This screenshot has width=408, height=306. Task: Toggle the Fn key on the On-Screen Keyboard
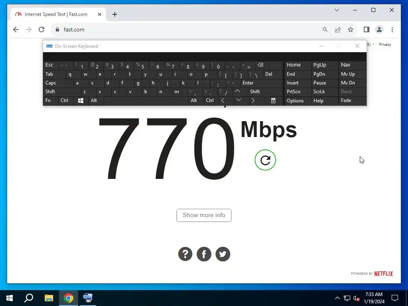coord(51,101)
